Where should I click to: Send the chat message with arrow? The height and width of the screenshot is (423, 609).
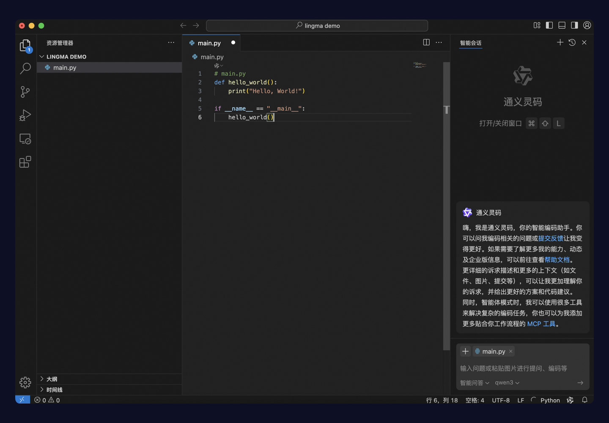(x=580, y=382)
